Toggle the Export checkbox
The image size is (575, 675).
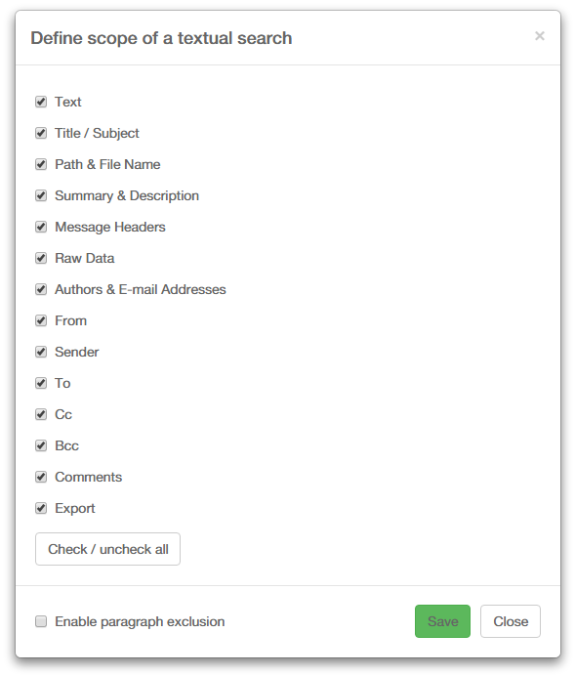[x=41, y=508]
